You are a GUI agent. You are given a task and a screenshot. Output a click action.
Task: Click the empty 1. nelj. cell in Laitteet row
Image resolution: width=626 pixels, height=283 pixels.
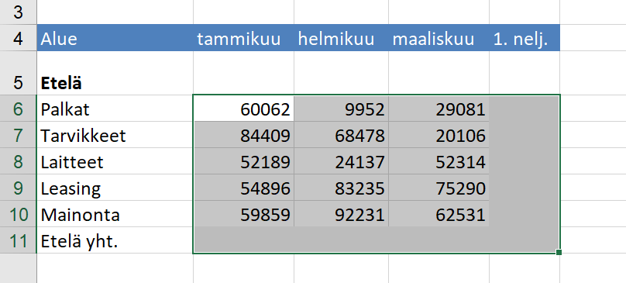pos(525,161)
